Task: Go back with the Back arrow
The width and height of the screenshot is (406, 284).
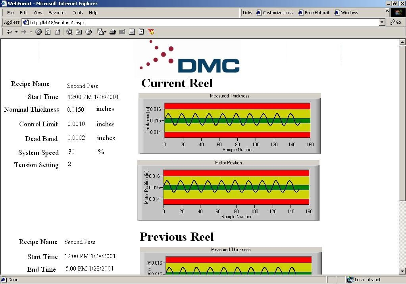Action: [9, 32]
